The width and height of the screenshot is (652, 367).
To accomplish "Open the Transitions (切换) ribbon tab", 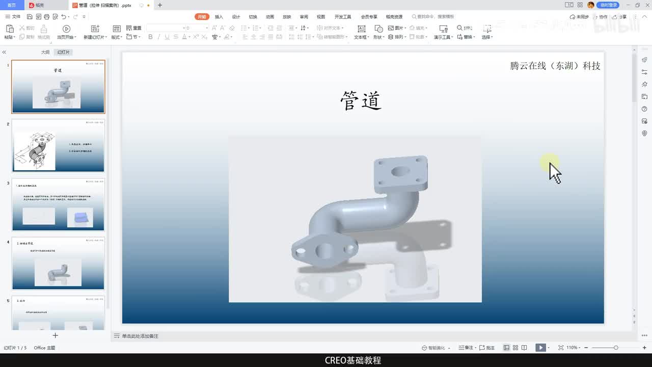I will (253, 17).
